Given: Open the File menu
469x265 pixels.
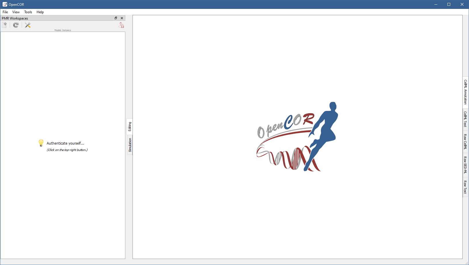Looking at the screenshot, I should point(5,12).
